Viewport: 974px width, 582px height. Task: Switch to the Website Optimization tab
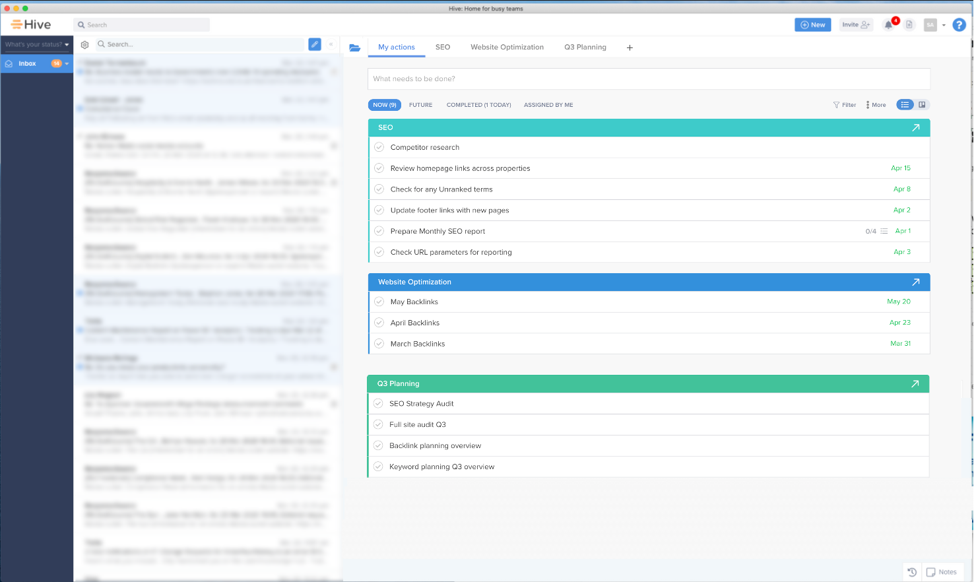507,47
